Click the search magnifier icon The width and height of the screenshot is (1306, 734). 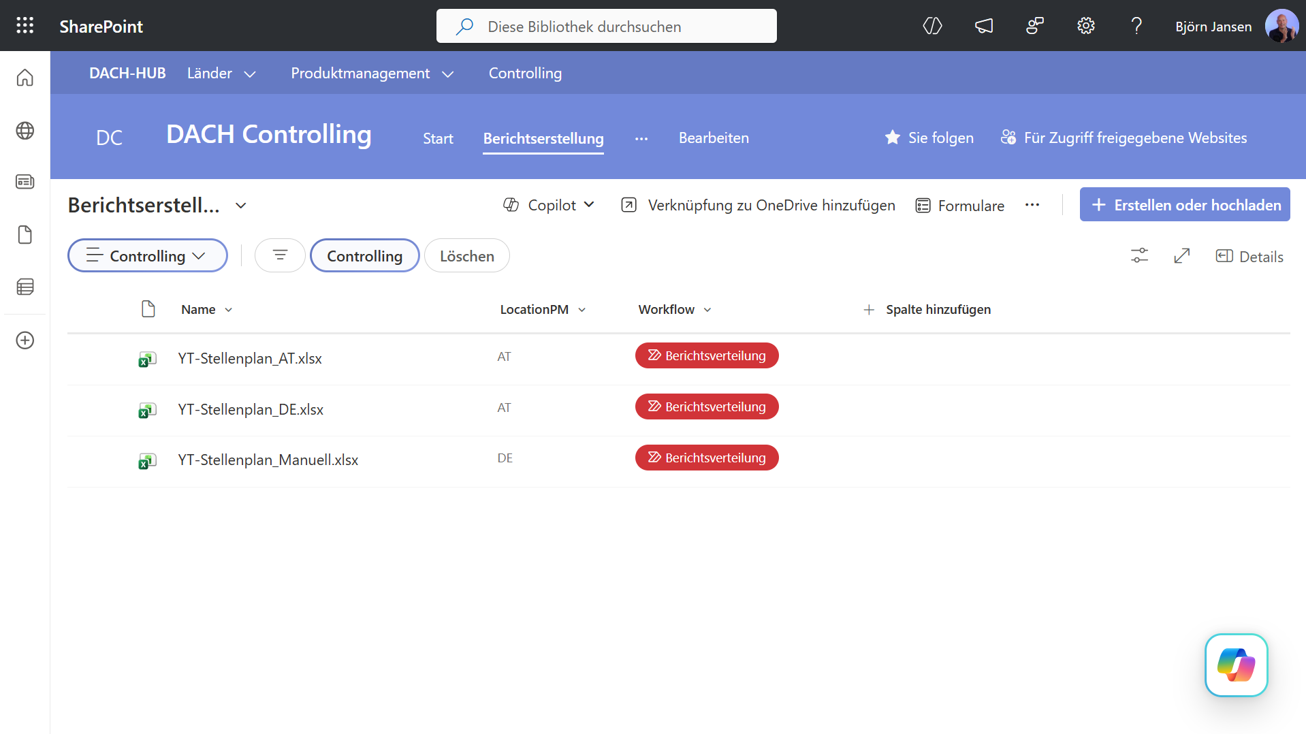point(464,27)
